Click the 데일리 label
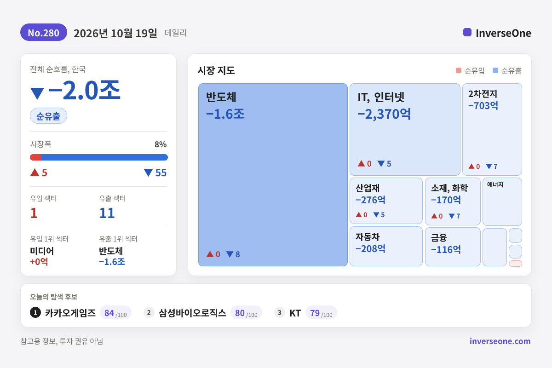This screenshot has height=368, width=552. click(x=176, y=33)
